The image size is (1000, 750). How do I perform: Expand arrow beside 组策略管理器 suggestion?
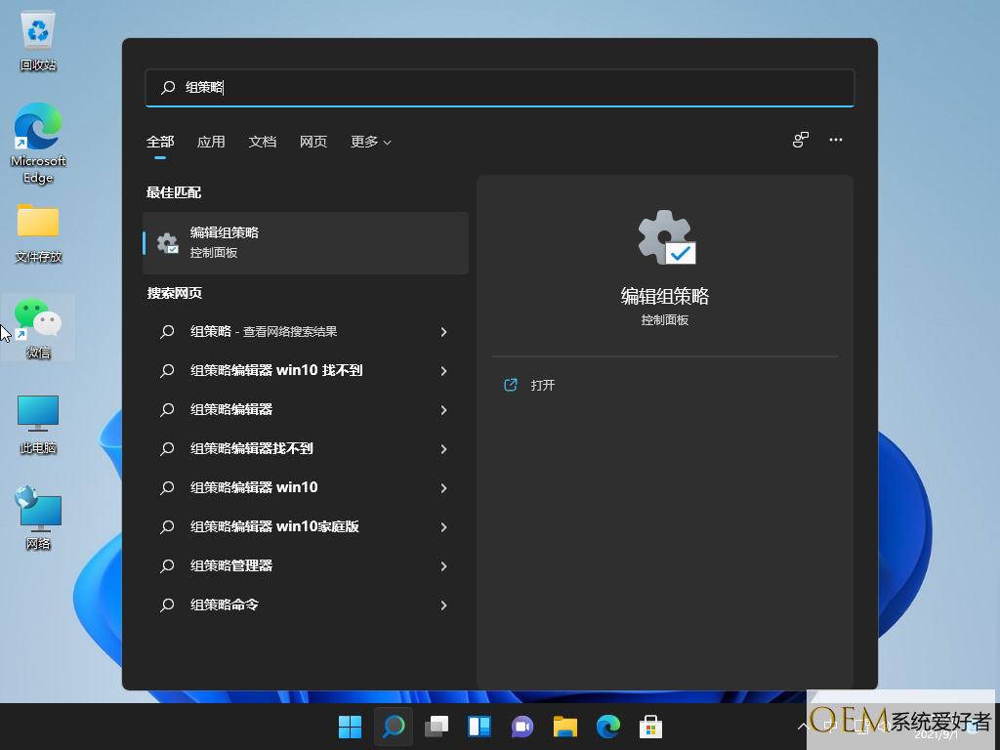point(443,566)
